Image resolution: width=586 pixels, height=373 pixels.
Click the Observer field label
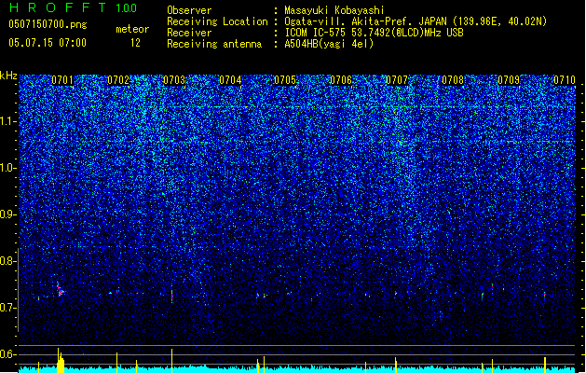(189, 10)
